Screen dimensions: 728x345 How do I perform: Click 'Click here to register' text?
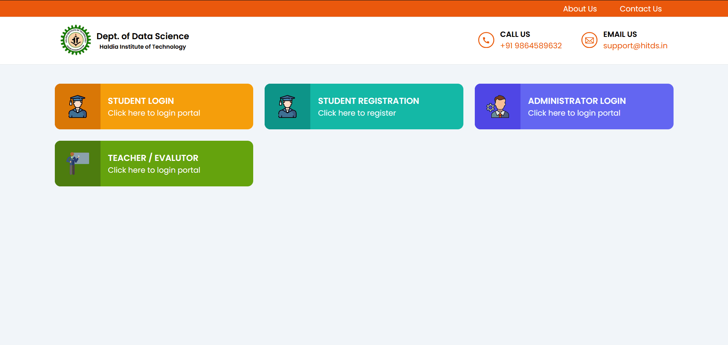coord(357,113)
